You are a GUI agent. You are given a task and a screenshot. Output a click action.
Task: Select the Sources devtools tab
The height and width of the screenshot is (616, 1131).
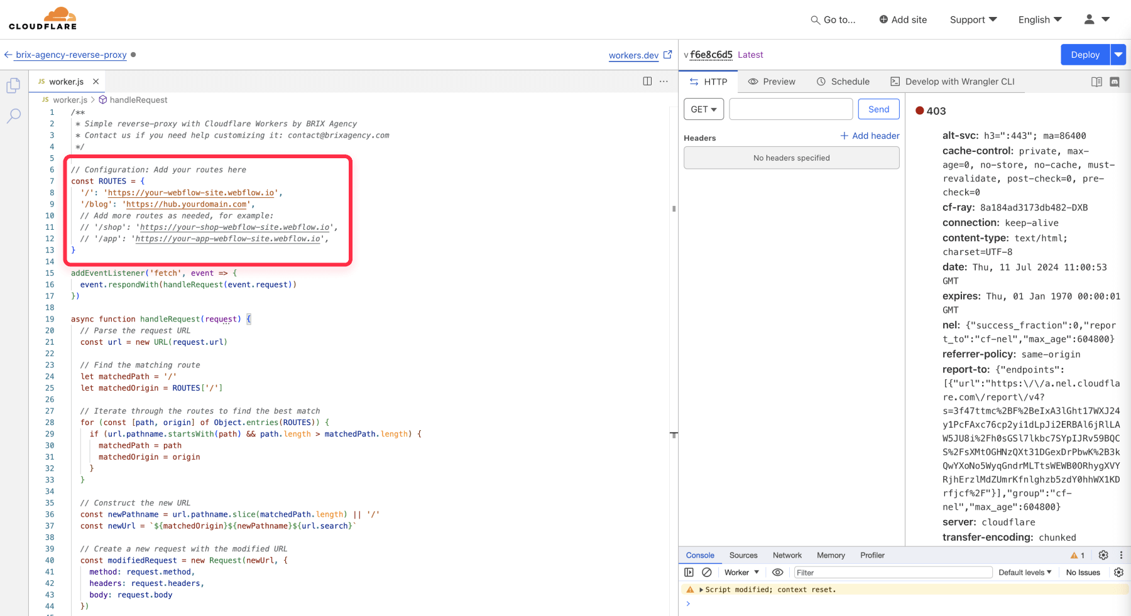(743, 555)
